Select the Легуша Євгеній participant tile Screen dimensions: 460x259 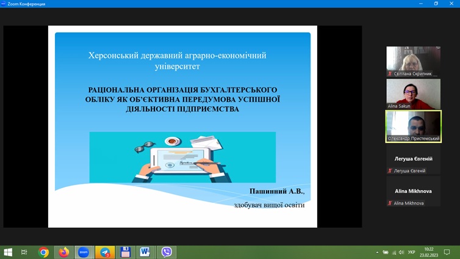click(414, 159)
